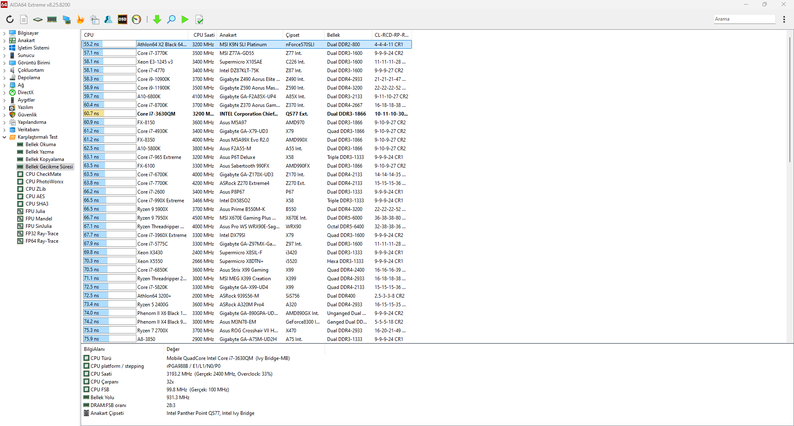
Task: Open the three-dot menu at top right
Action: click(x=784, y=19)
